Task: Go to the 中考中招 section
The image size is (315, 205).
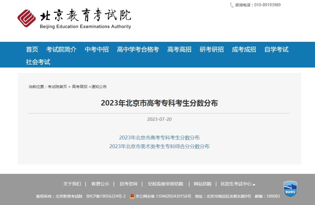Action: click(x=97, y=49)
